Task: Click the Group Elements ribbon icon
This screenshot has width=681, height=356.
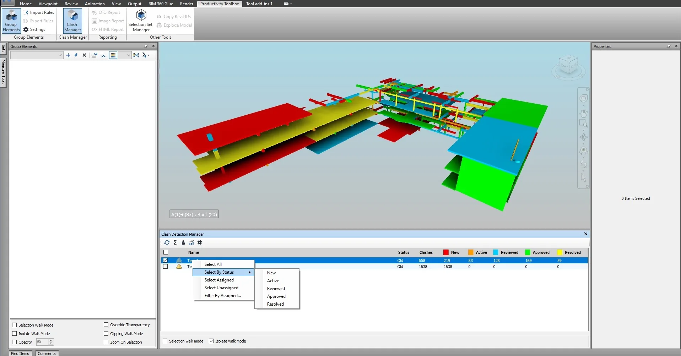Action: click(11, 21)
